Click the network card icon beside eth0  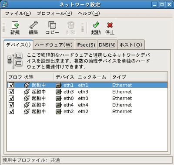[x=59, y=98]
